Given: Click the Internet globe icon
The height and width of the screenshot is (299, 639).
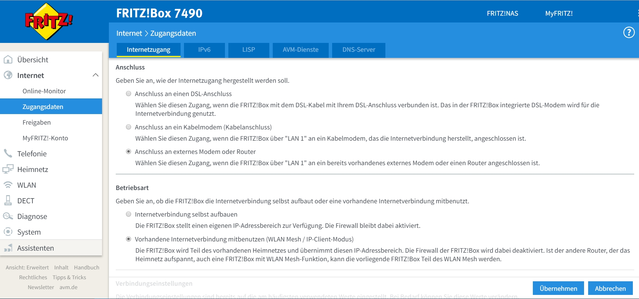Looking at the screenshot, I should (x=8, y=75).
